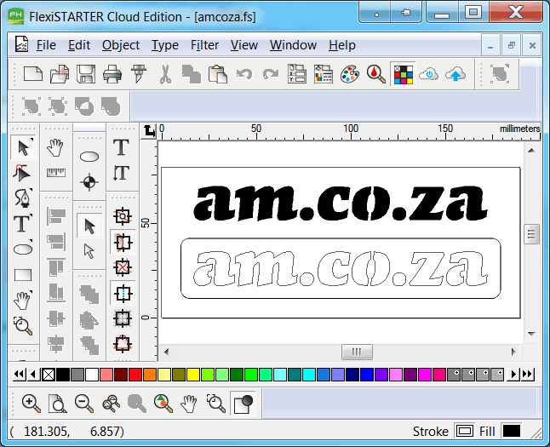Viewport: 550px width, 447px height.
Task: Click the scissors Cut icon
Action: [x=165, y=74]
